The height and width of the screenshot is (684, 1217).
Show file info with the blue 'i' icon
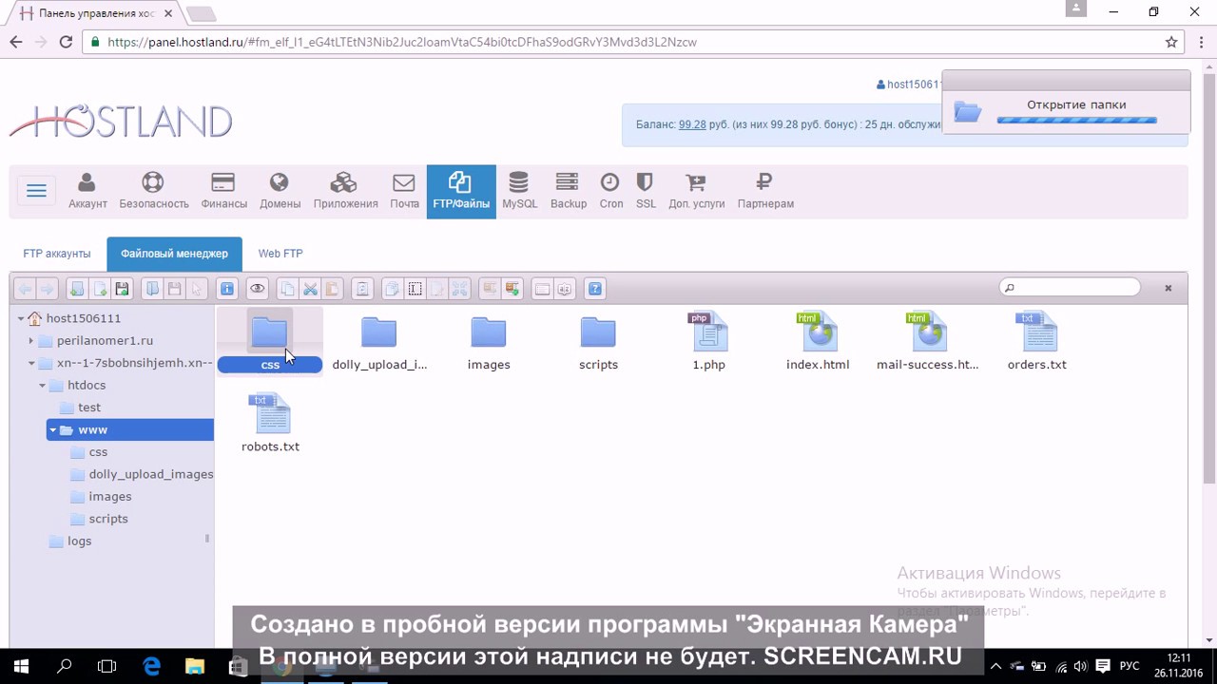pos(226,289)
